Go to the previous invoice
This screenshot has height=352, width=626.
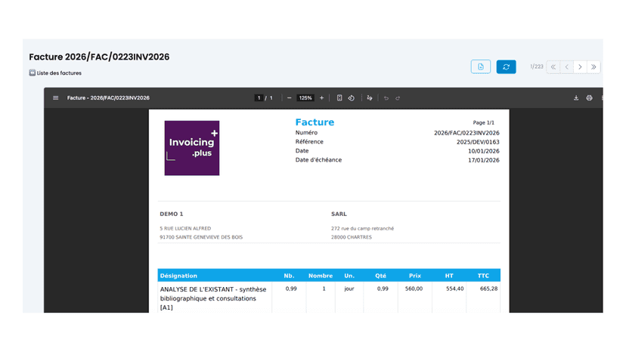pos(566,66)
